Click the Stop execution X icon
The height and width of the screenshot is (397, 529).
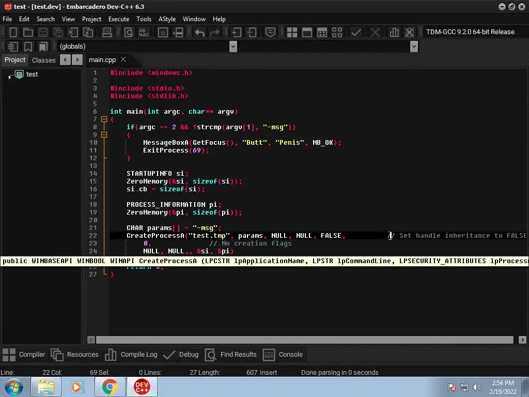tap(375, 32)
